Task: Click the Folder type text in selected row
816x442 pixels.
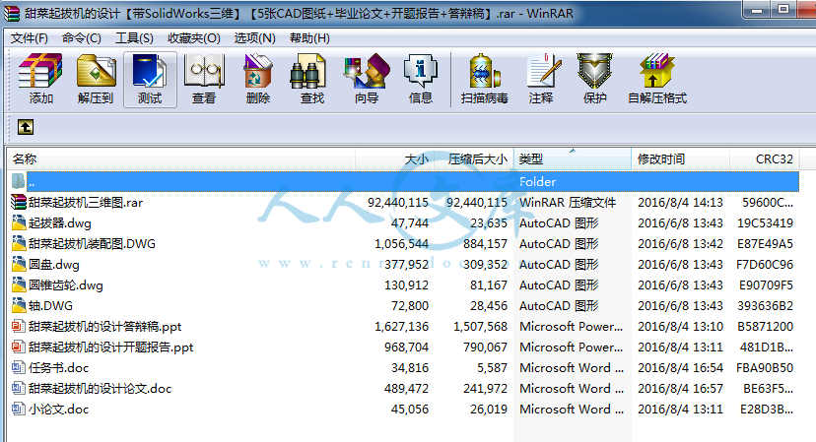Action: tap(537, 181)
